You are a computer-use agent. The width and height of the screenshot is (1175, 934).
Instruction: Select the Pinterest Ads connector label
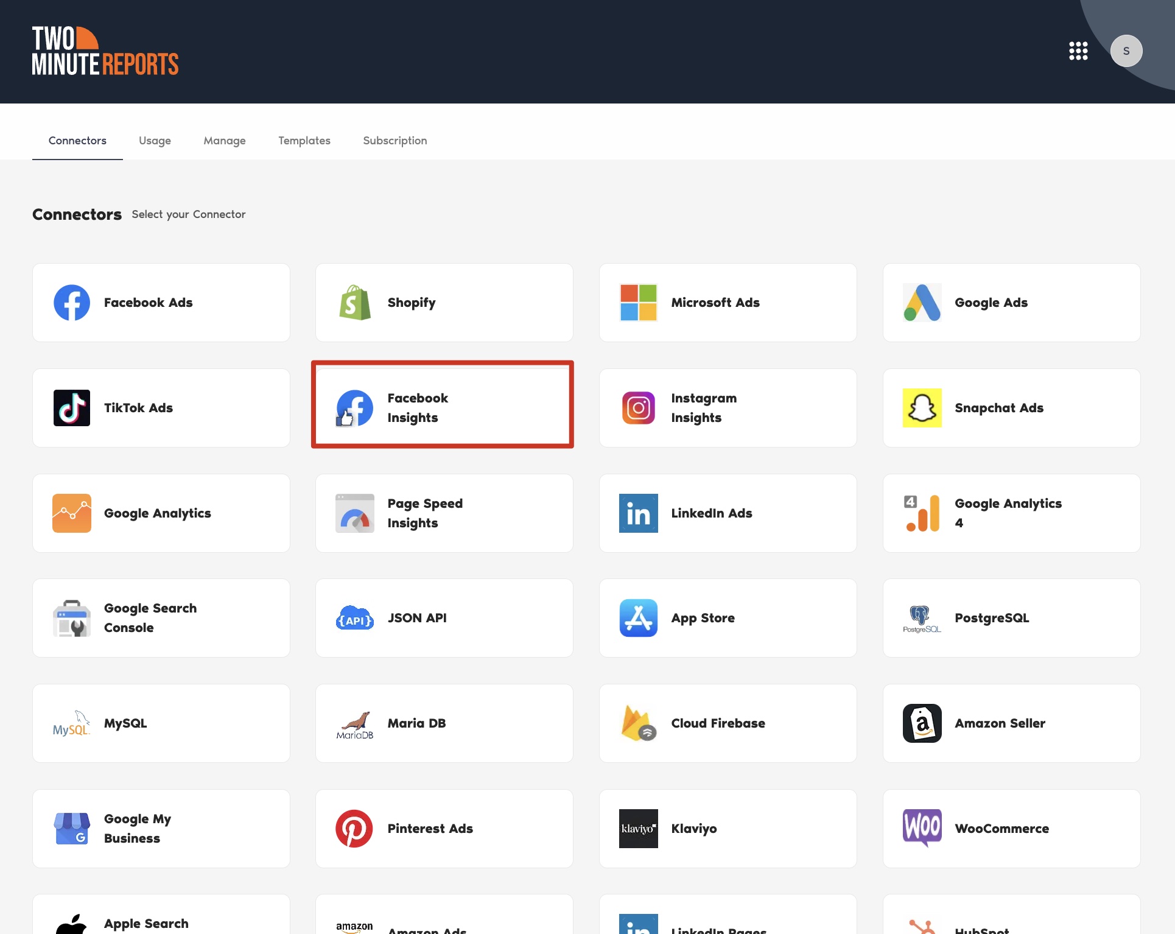click(x=430, y=829)
